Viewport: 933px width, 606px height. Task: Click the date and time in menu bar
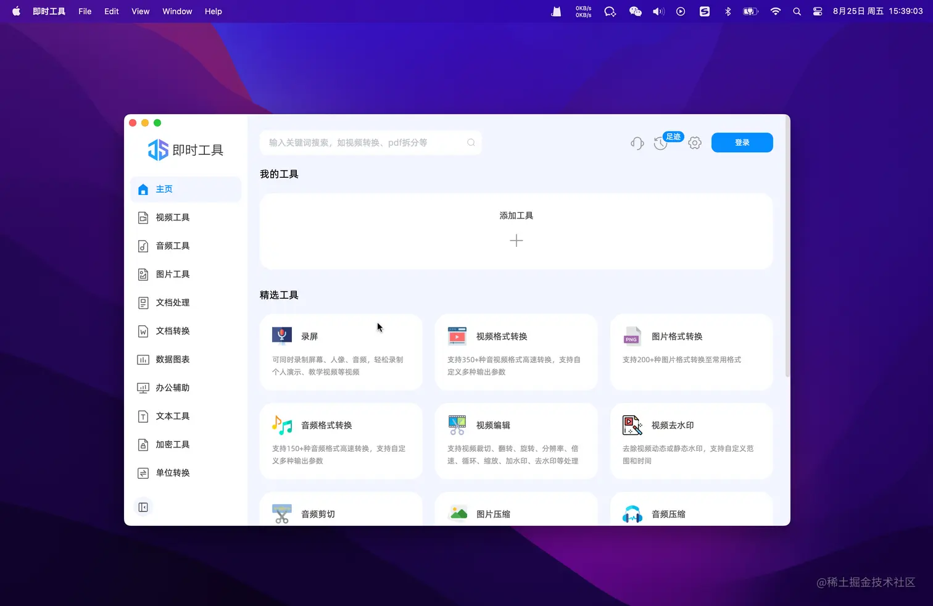[877, 11]
